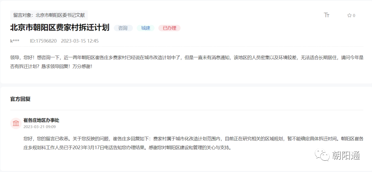Click the favorite count number beside the star
The height and width of the screenshot is (172, 372).
[x=354, y=15]
